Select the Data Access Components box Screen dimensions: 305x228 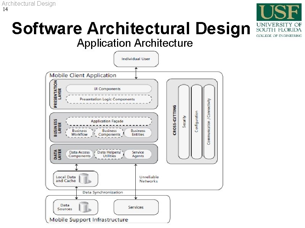[x=79, y=154]
